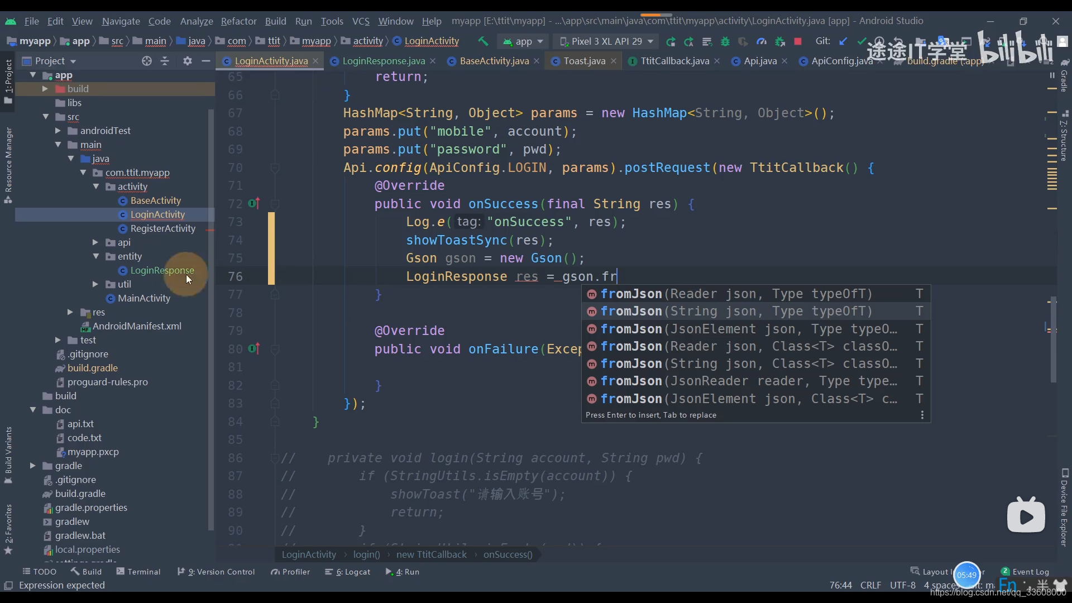Viewport: 1072px width, 603px height.
Task: Click the Make Project hammer icon
Action: [x=483, y=41]
